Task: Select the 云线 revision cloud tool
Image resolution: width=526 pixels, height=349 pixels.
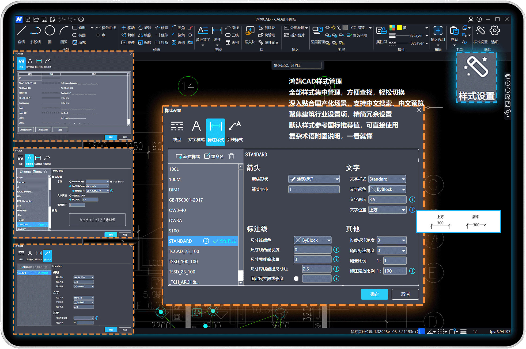Action: 232,35
